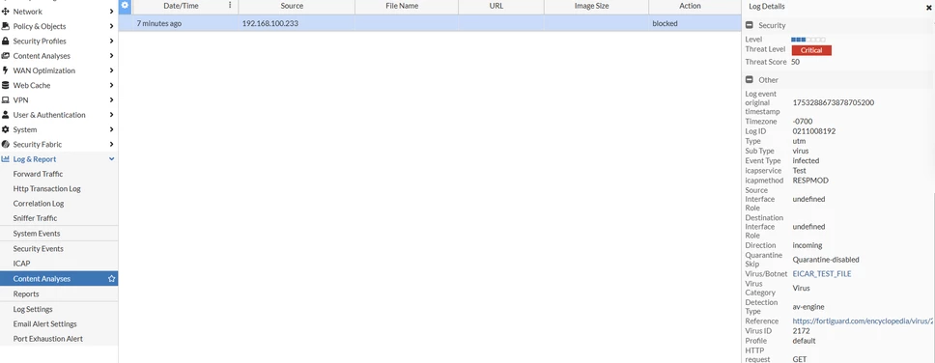
Task: Collapse the Security section in Log Details
Action: [x=749, y=25]
